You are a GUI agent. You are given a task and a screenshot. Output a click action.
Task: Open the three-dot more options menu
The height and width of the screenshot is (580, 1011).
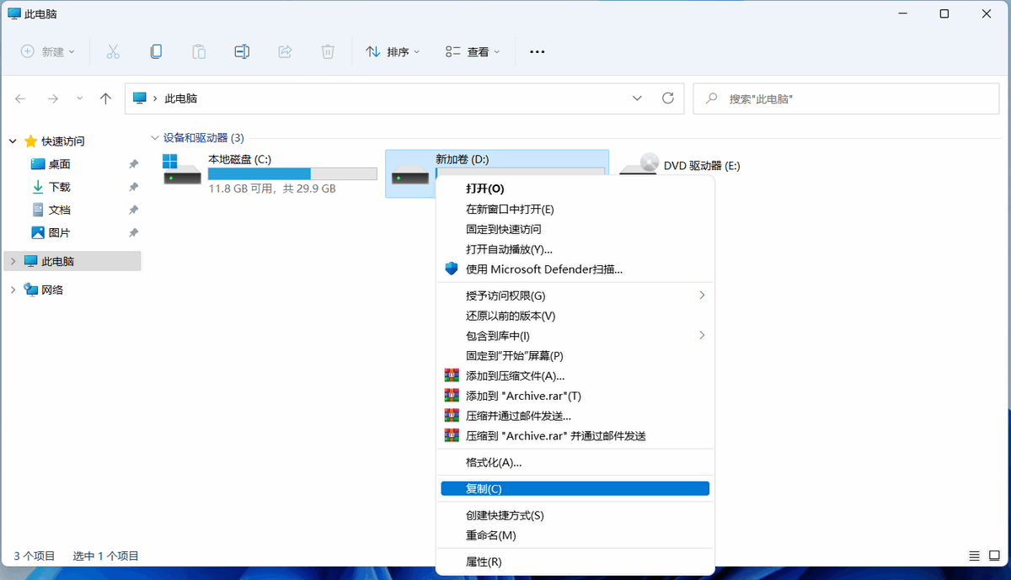click(538, 51)
